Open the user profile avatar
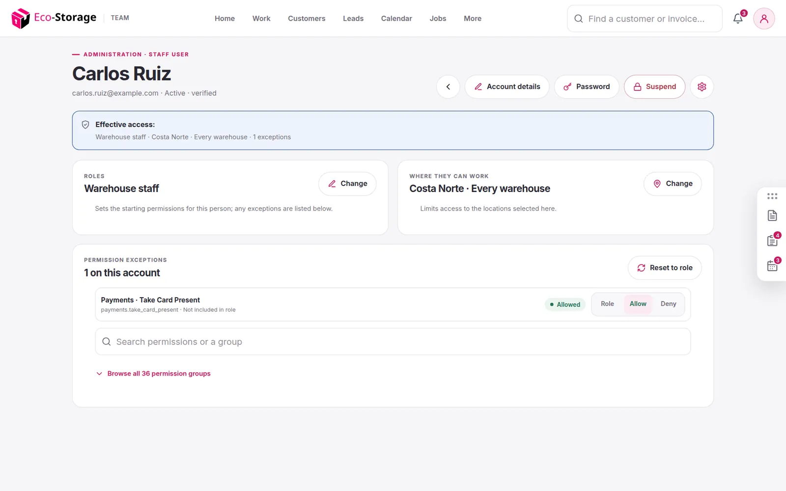The image size is (786, 491). (764, 19)
